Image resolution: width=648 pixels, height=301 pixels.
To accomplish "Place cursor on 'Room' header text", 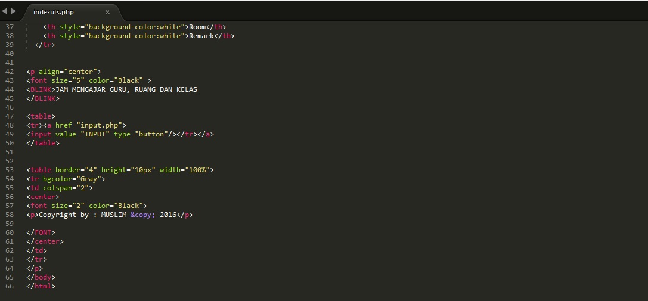I will (x=197, y=27).
